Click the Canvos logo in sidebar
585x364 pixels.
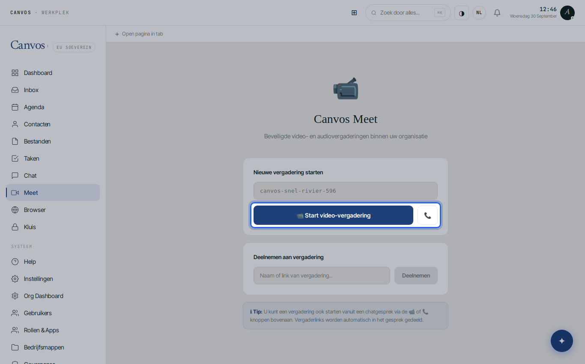pos(28,45)
